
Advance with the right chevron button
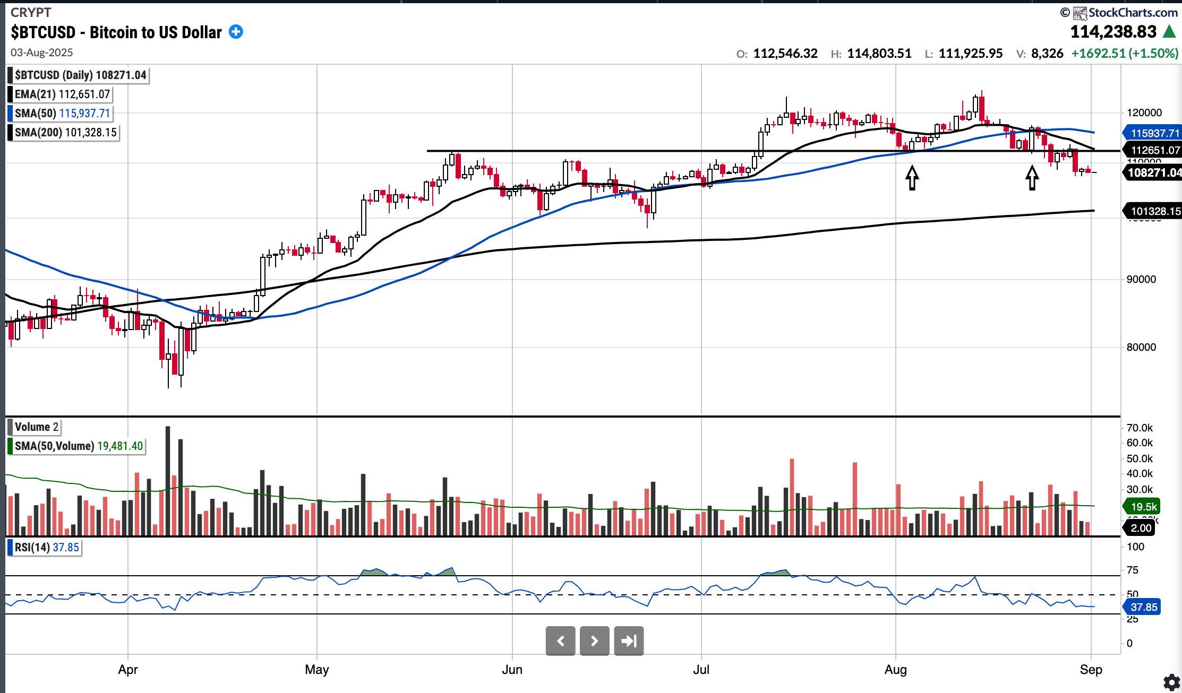tap(594, 641)
